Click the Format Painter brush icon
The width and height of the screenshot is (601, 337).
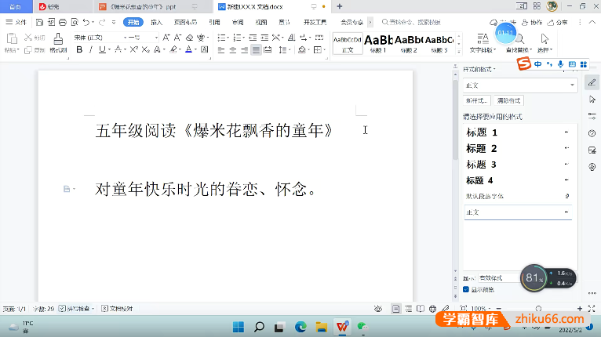58,38
